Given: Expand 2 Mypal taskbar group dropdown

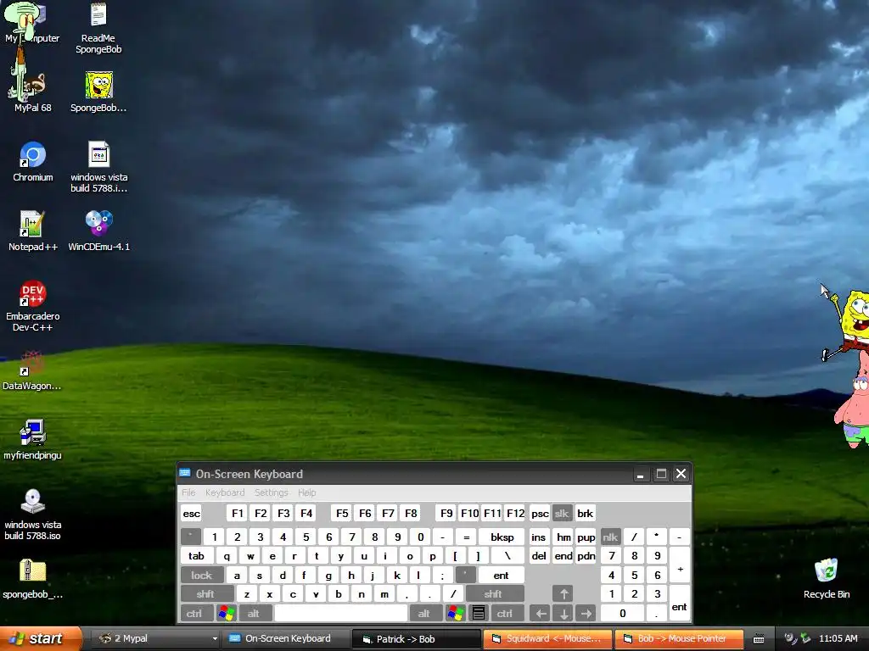Looking at the screenshot, I should click(215, 639).
